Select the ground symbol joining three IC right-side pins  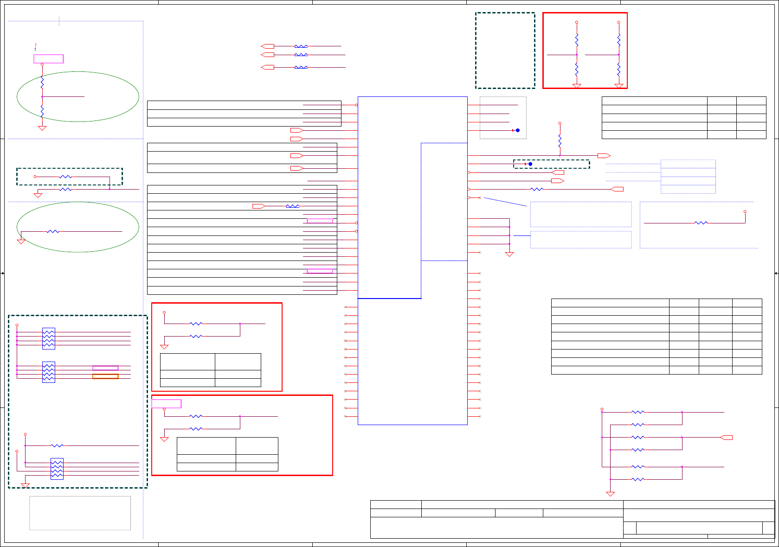[509, 254]
